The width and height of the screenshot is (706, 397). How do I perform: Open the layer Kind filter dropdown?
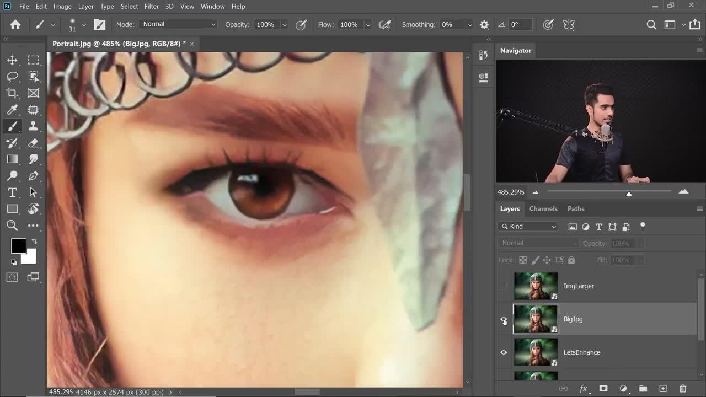(x=528, y=226)
